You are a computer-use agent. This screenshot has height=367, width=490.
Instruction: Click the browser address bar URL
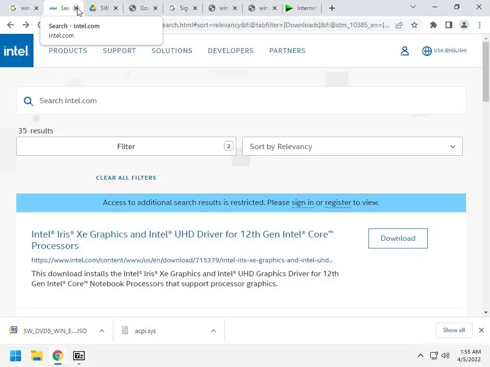pyautogui.click(x=276, y=25)
